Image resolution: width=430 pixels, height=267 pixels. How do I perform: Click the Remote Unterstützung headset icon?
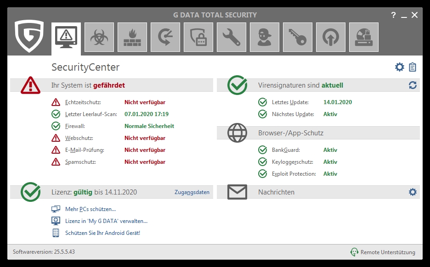(354, 252)
